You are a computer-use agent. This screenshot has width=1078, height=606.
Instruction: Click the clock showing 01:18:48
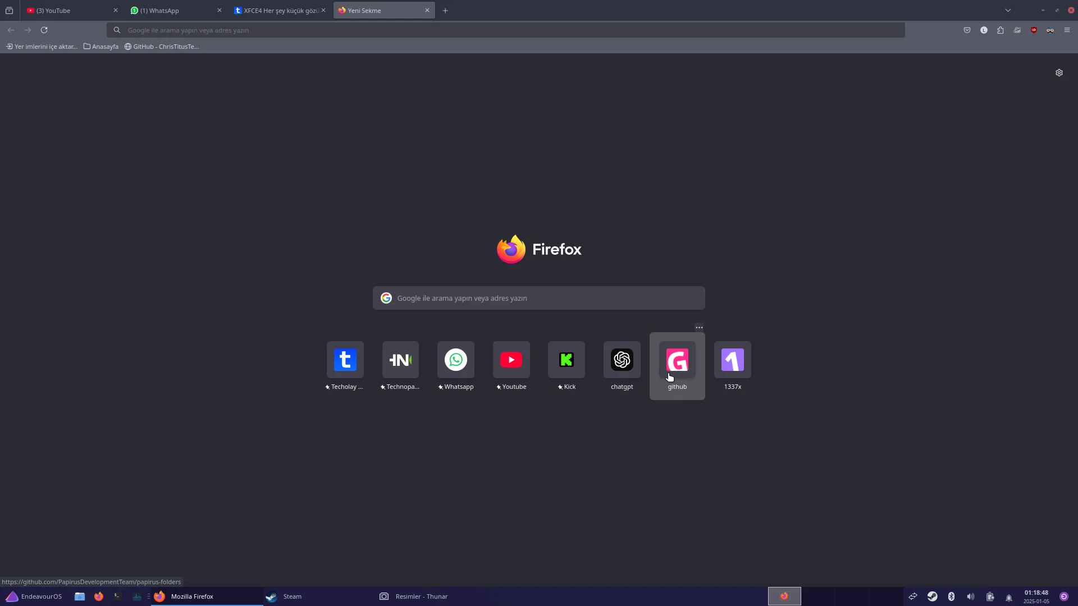[x=1036, y=593]
